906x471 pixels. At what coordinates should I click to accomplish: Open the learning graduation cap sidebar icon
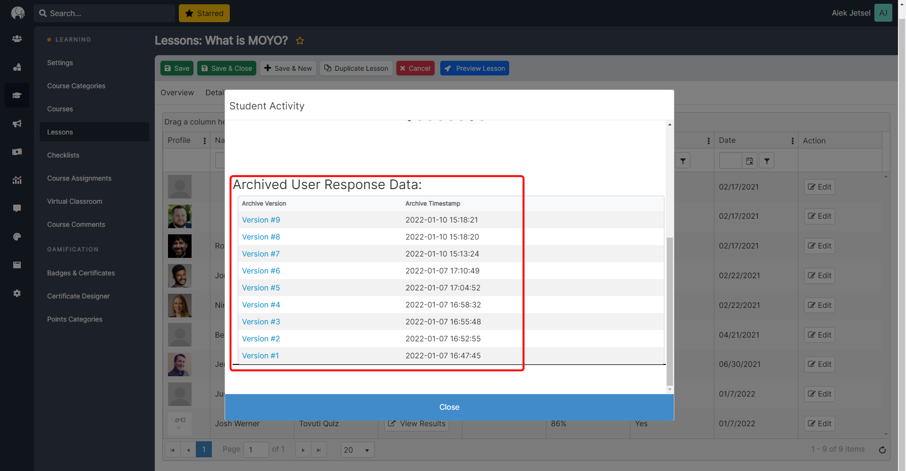click(x=17, y=95)
